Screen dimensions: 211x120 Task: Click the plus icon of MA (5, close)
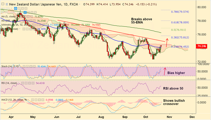pyautogui.click(x=28, y=16)
